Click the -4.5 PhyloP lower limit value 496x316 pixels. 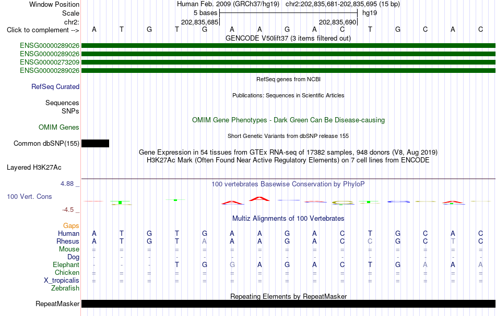(68, 210)
